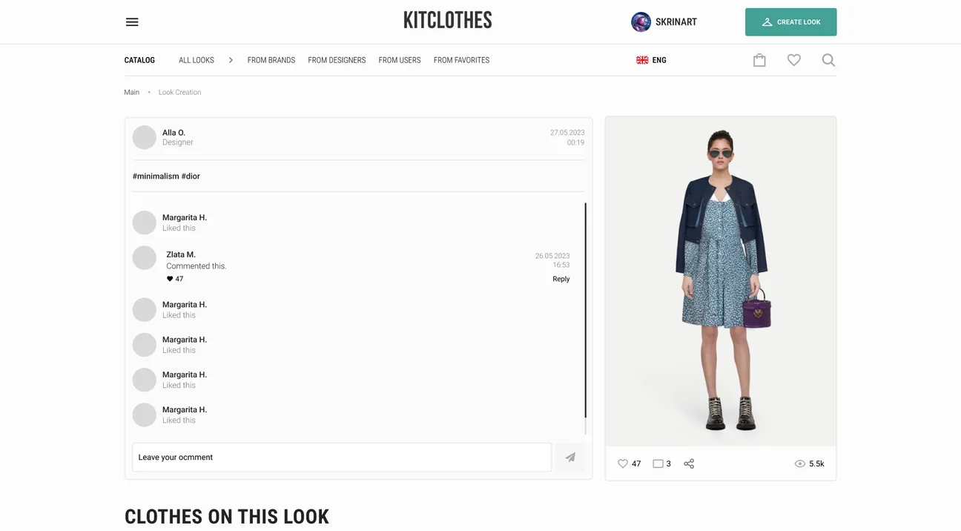
Task: Click the #minimalism #dior hashtags
Action: (166, 177)
